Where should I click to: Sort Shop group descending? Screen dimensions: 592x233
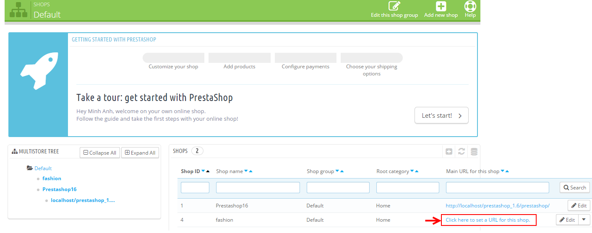337,171
